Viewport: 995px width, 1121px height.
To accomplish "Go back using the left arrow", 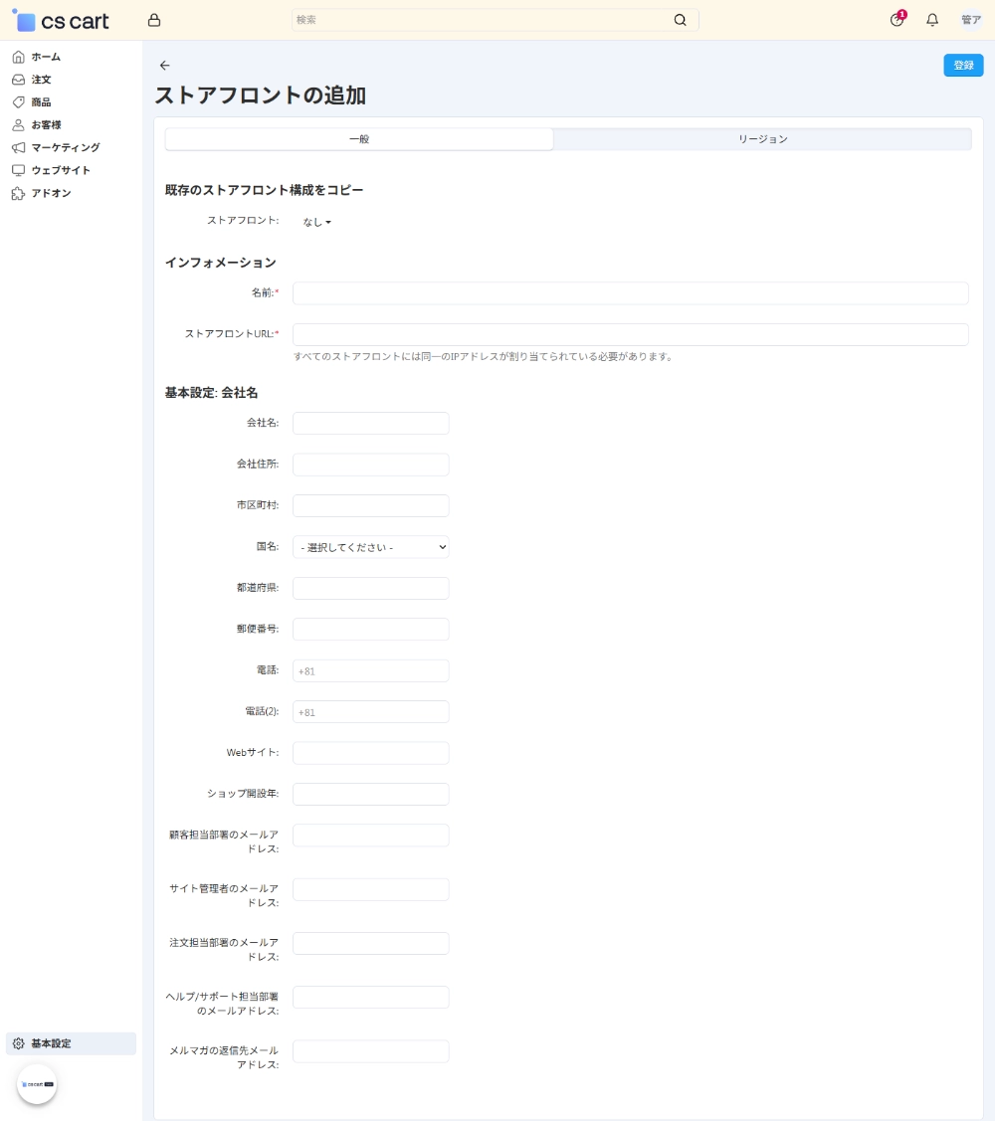I will 165,66.
